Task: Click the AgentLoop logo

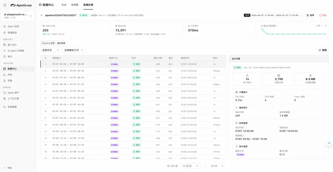Action: tap(21, 5)
